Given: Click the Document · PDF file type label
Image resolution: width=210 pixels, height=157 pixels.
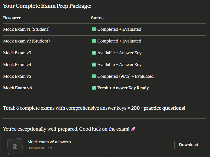Looking at the screenshot, I should coord(40,148).
